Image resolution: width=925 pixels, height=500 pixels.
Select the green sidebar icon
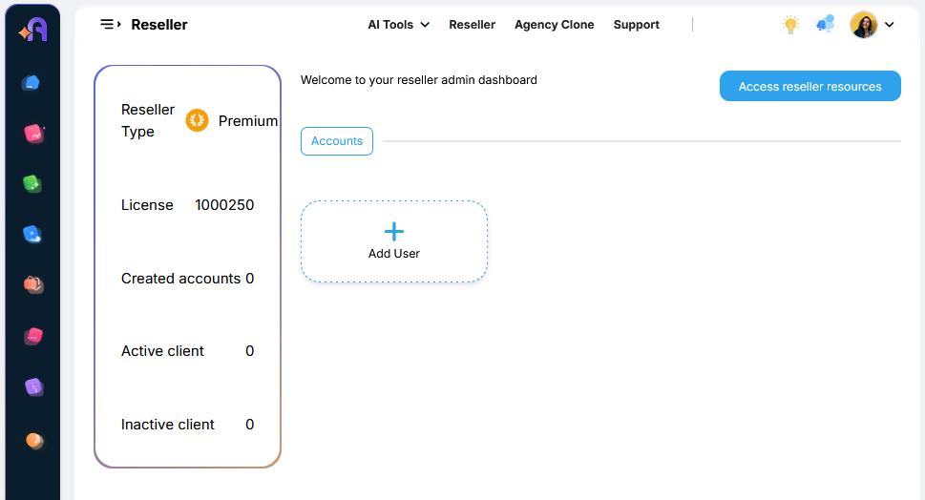coord(33,183)
